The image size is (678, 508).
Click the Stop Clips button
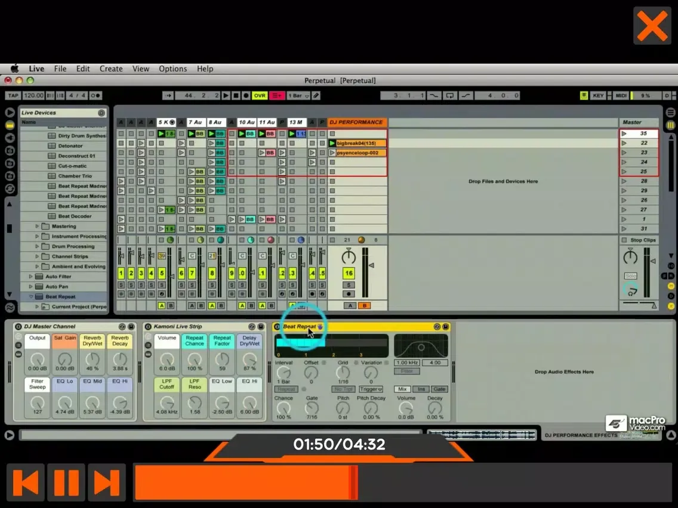tap(639, 240)
